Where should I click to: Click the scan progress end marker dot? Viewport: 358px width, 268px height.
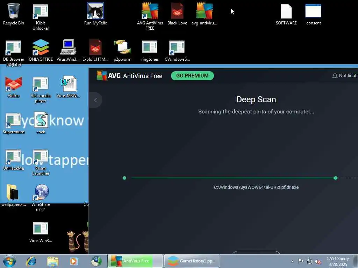[x=335, y=178]
